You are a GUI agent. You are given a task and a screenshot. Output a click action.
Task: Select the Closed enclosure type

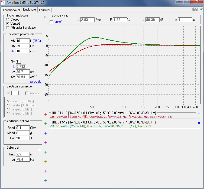pyautogui.click(x=8, y=19)
